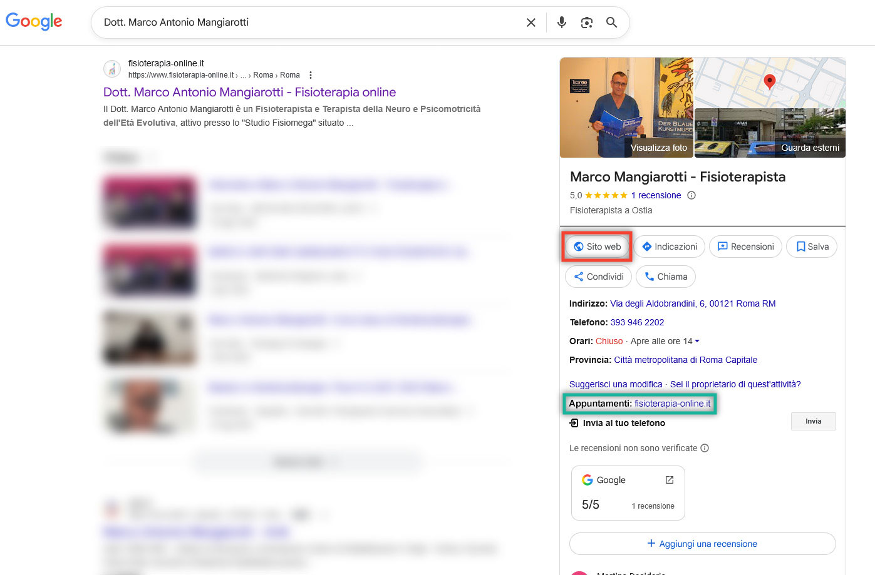This screenshot has height=575, width=875.
Task: Click the fisioterapia-online.it appointments link
Action: click(x=672, y=404)
